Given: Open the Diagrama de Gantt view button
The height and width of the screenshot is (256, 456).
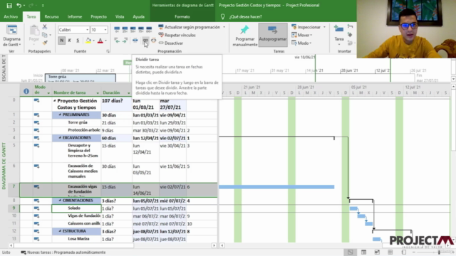Looking at the screenshot, I should pos(11,36).
